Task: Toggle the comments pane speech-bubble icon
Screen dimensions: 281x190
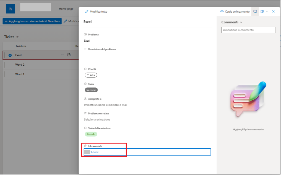Action: (255, 12)
